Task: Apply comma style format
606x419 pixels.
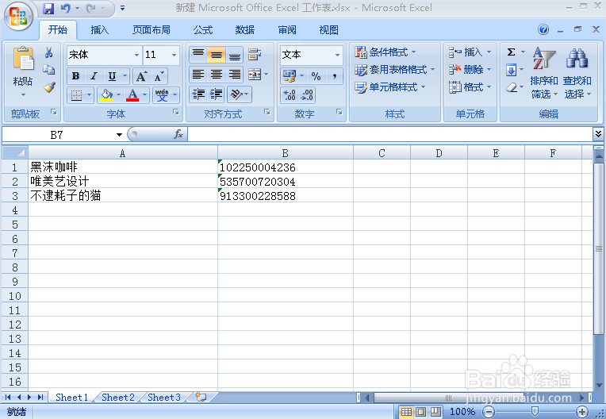Action: (x=334, y=76)
